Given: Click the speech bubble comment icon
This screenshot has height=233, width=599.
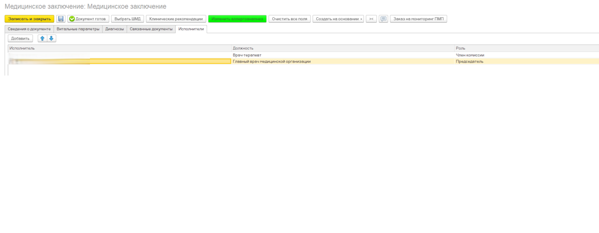Looking at the screenshot, I should [383, 19].
